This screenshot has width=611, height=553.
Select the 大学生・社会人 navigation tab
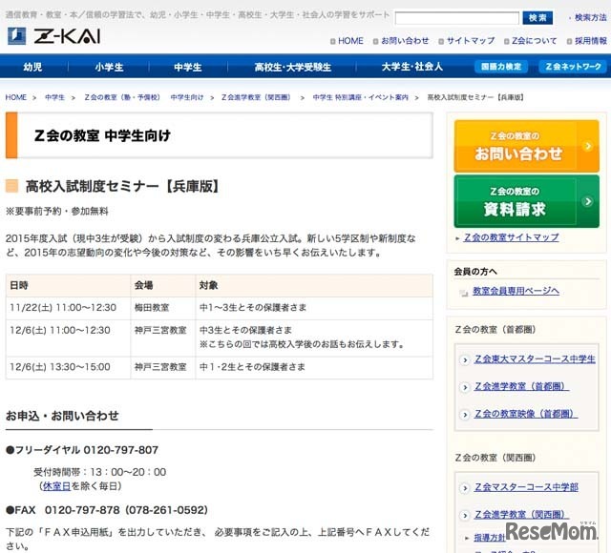(x=411, y=67)
